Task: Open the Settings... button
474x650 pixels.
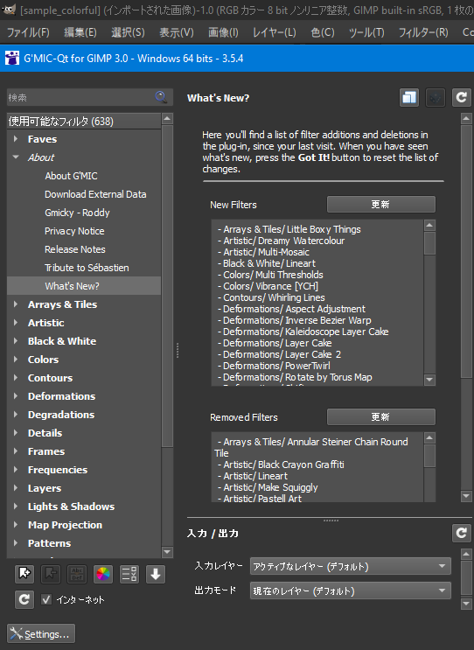Action: [x=41, y=633]
